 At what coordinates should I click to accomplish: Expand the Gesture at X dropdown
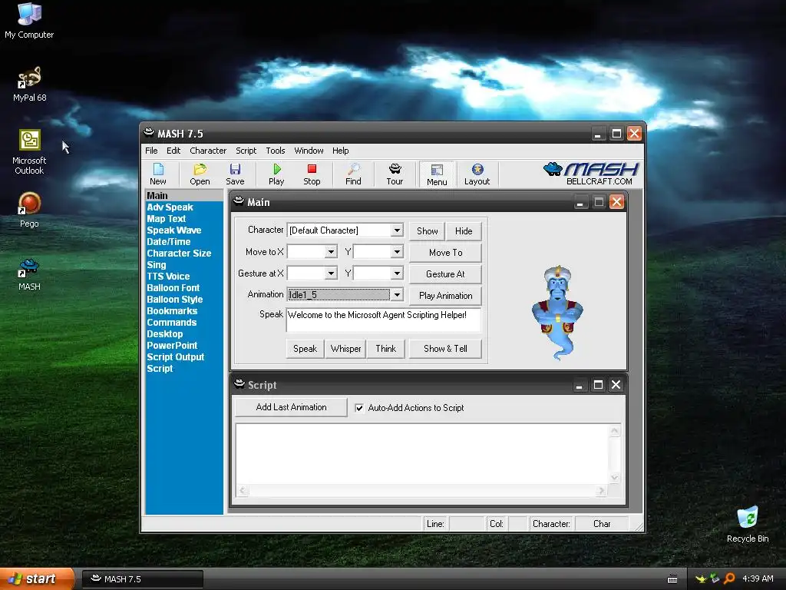[x=331, y=273]
